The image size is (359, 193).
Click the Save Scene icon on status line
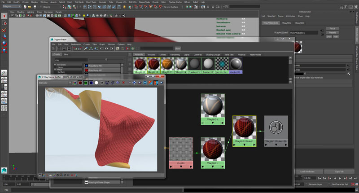click(35, 7)
